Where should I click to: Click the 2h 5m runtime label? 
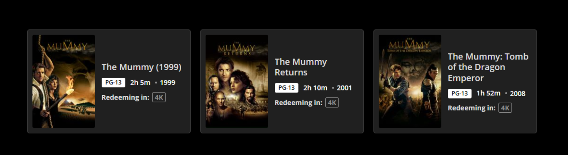[x=140, y=83]
